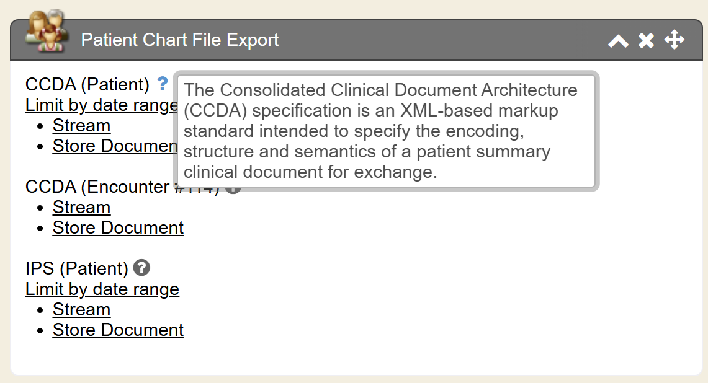Viewport: 708px width, 383px height.
Task: Click the CCDA (Encounter #114) help icon
Action: [x=234, y=189]
